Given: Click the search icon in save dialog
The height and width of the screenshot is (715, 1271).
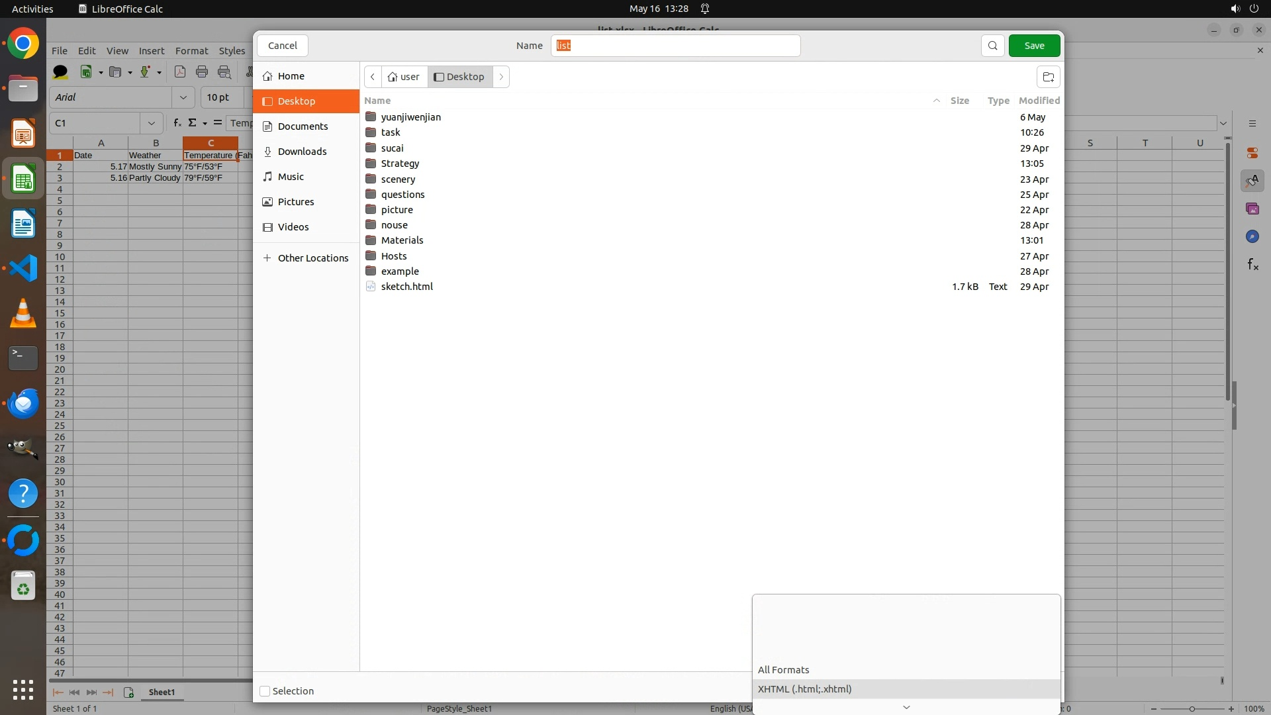Looking at the screenshot, I should coord(992,46).
